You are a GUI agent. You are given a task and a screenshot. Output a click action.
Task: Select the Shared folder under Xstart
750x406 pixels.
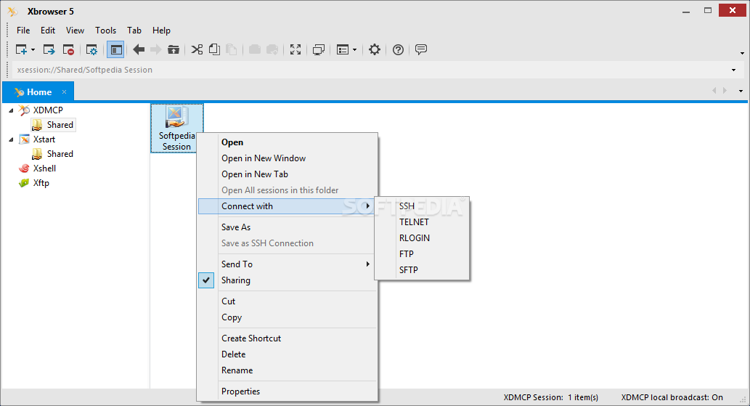point(60,154)
